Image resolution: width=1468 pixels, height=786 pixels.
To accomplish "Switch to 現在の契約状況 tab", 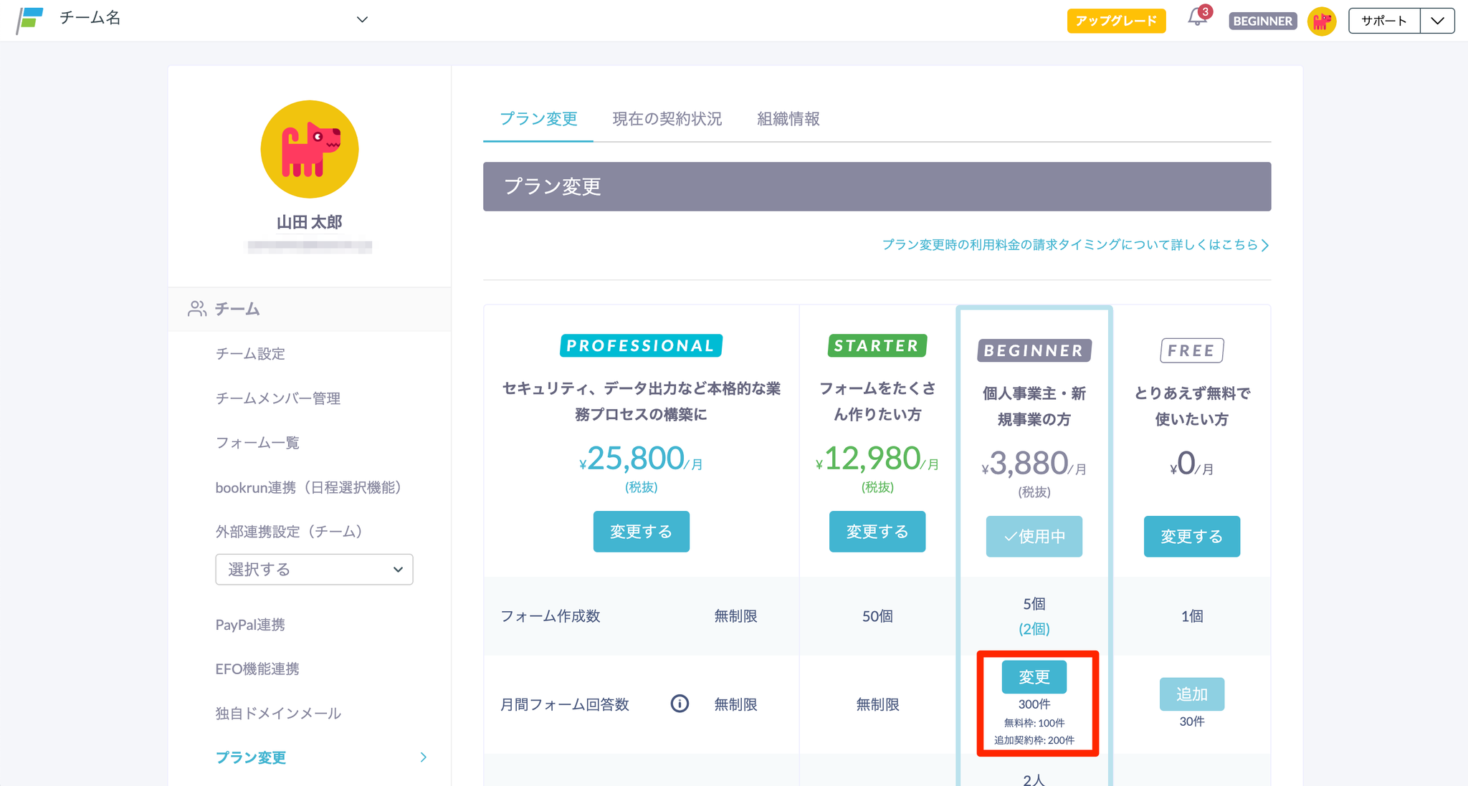I will (667, 119).
